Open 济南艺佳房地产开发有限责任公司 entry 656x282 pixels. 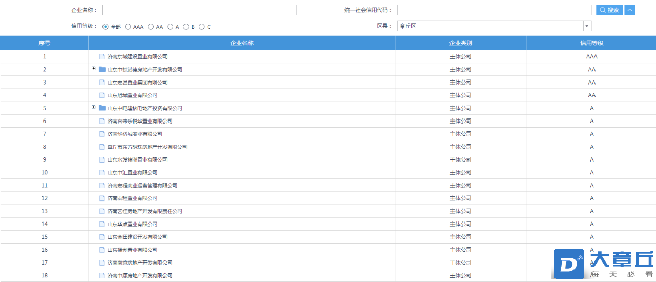pos(145,211)
